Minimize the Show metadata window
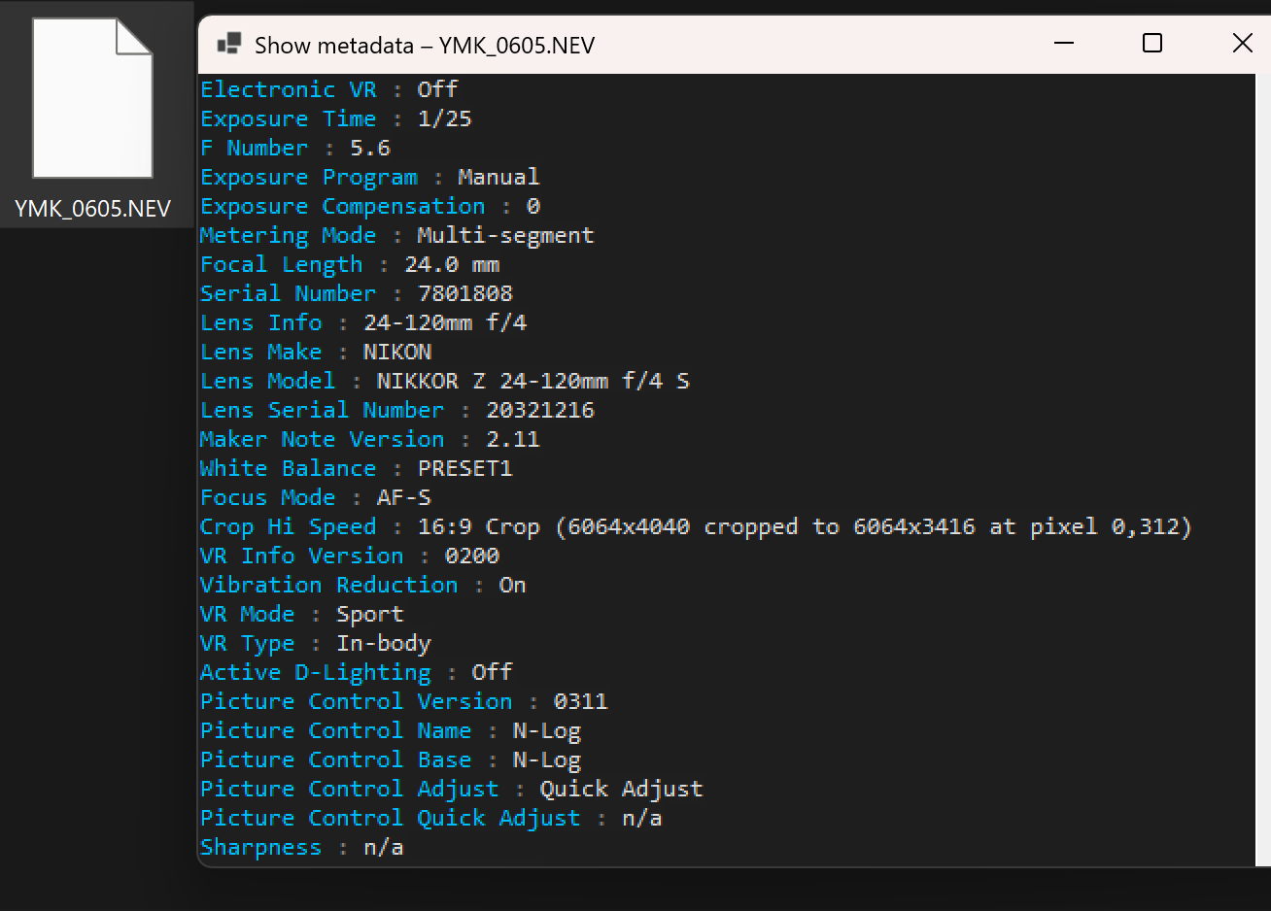This screenshot has height=911, width=1271. [x=1064, y=44]
